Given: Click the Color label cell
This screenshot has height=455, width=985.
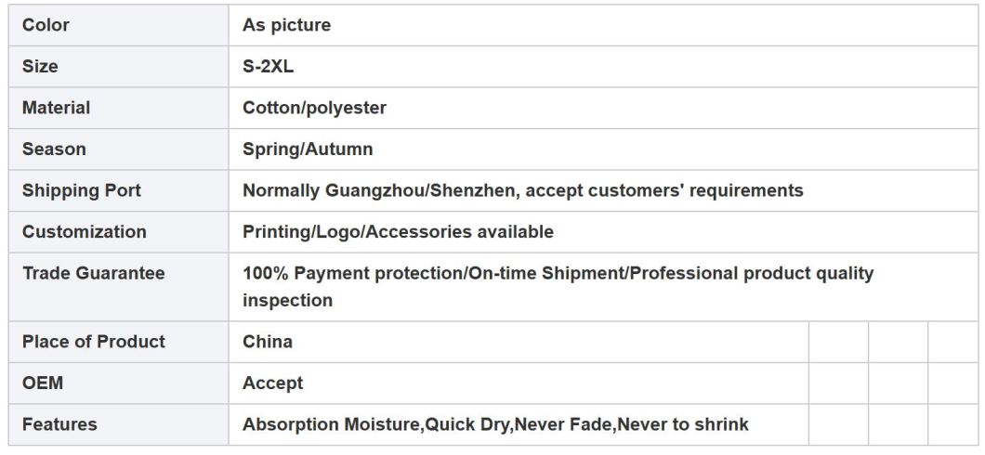Looking at the screenshot, I should click(x=119, y=25).
